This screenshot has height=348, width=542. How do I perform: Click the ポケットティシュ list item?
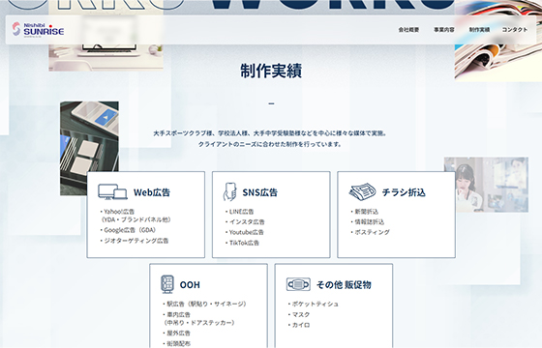click(314, 304)
